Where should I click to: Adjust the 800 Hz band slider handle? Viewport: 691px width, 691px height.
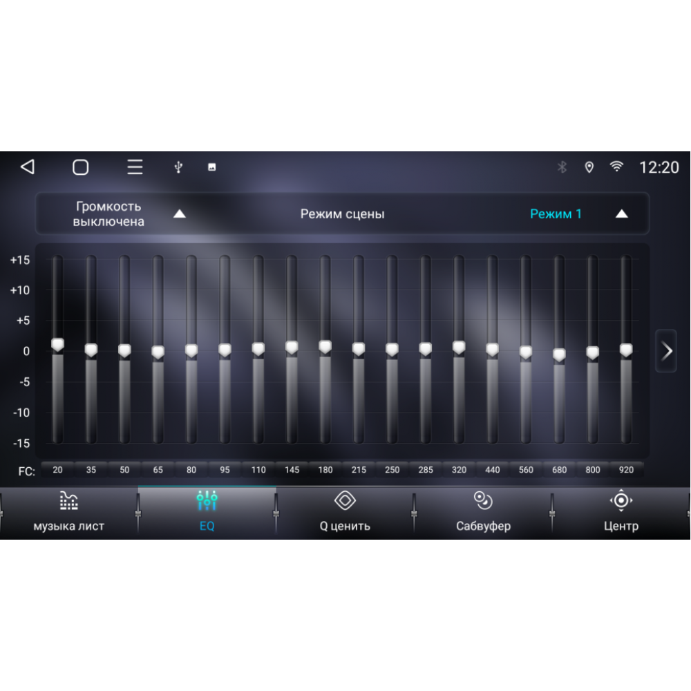(x=593, y=352)
